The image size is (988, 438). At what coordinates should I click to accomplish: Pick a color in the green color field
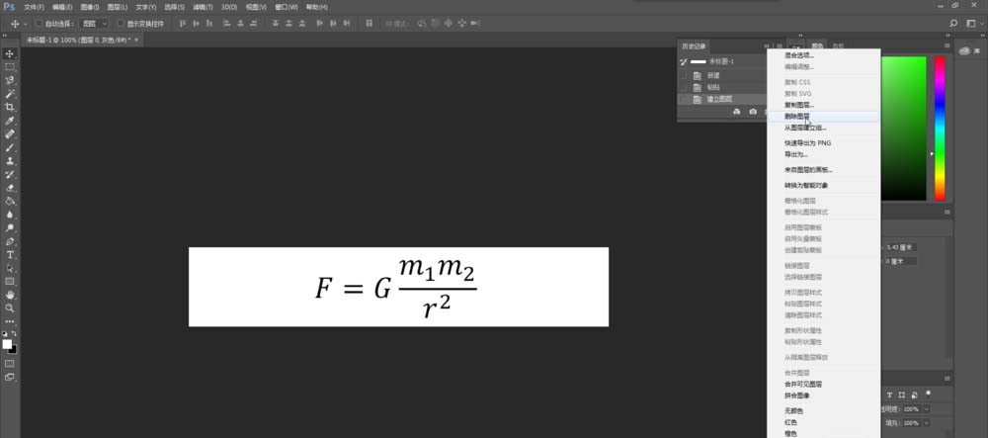[x=903, y=129]
